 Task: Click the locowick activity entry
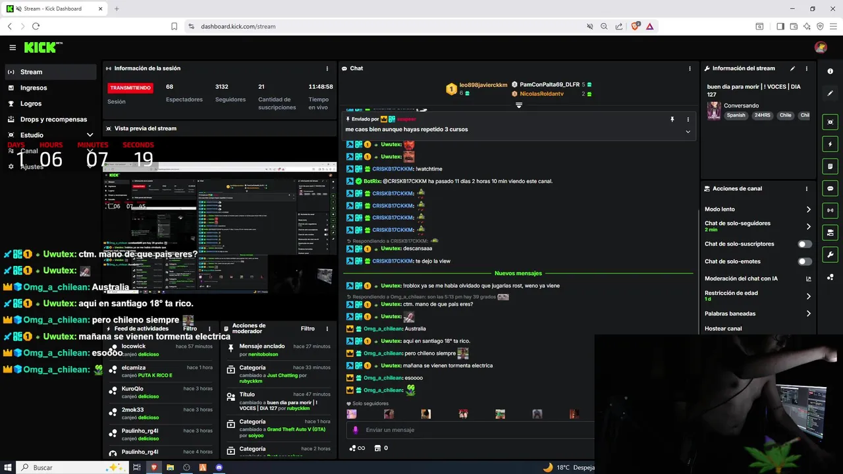(x=161, y=350)
